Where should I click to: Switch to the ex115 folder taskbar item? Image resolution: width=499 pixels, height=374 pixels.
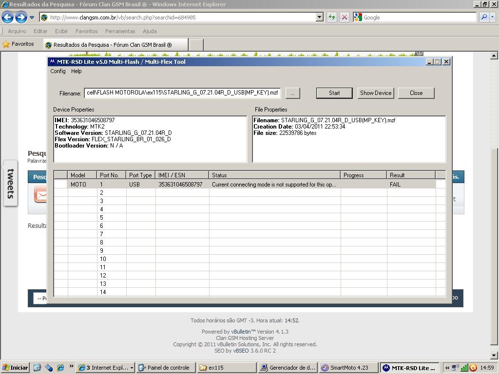pyautogui.click(x=227, y=368)
